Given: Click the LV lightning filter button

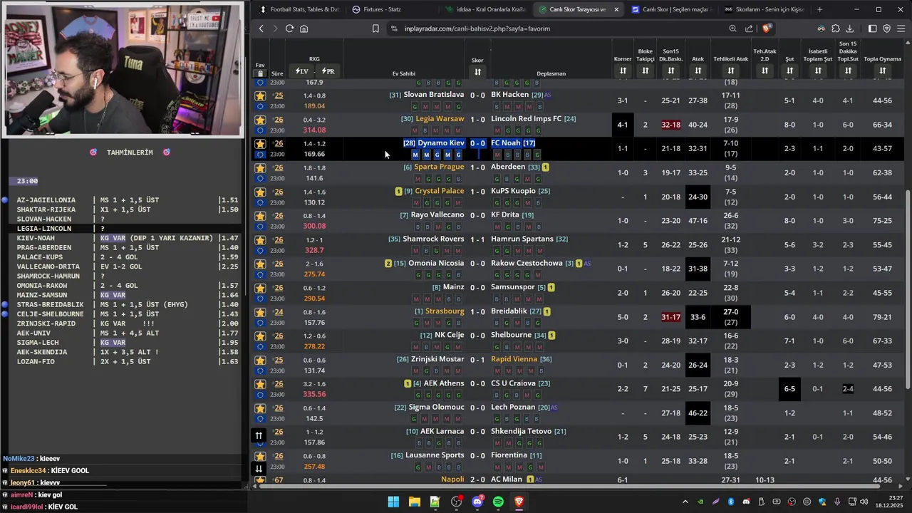Looking at the screenshot, I should tap(301, 71).
